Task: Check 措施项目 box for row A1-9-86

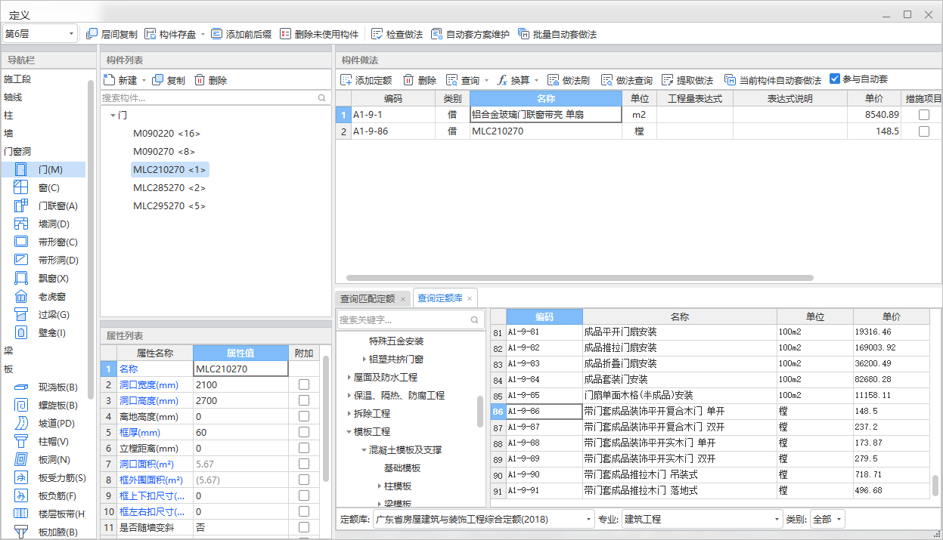Action: point(924,131)
